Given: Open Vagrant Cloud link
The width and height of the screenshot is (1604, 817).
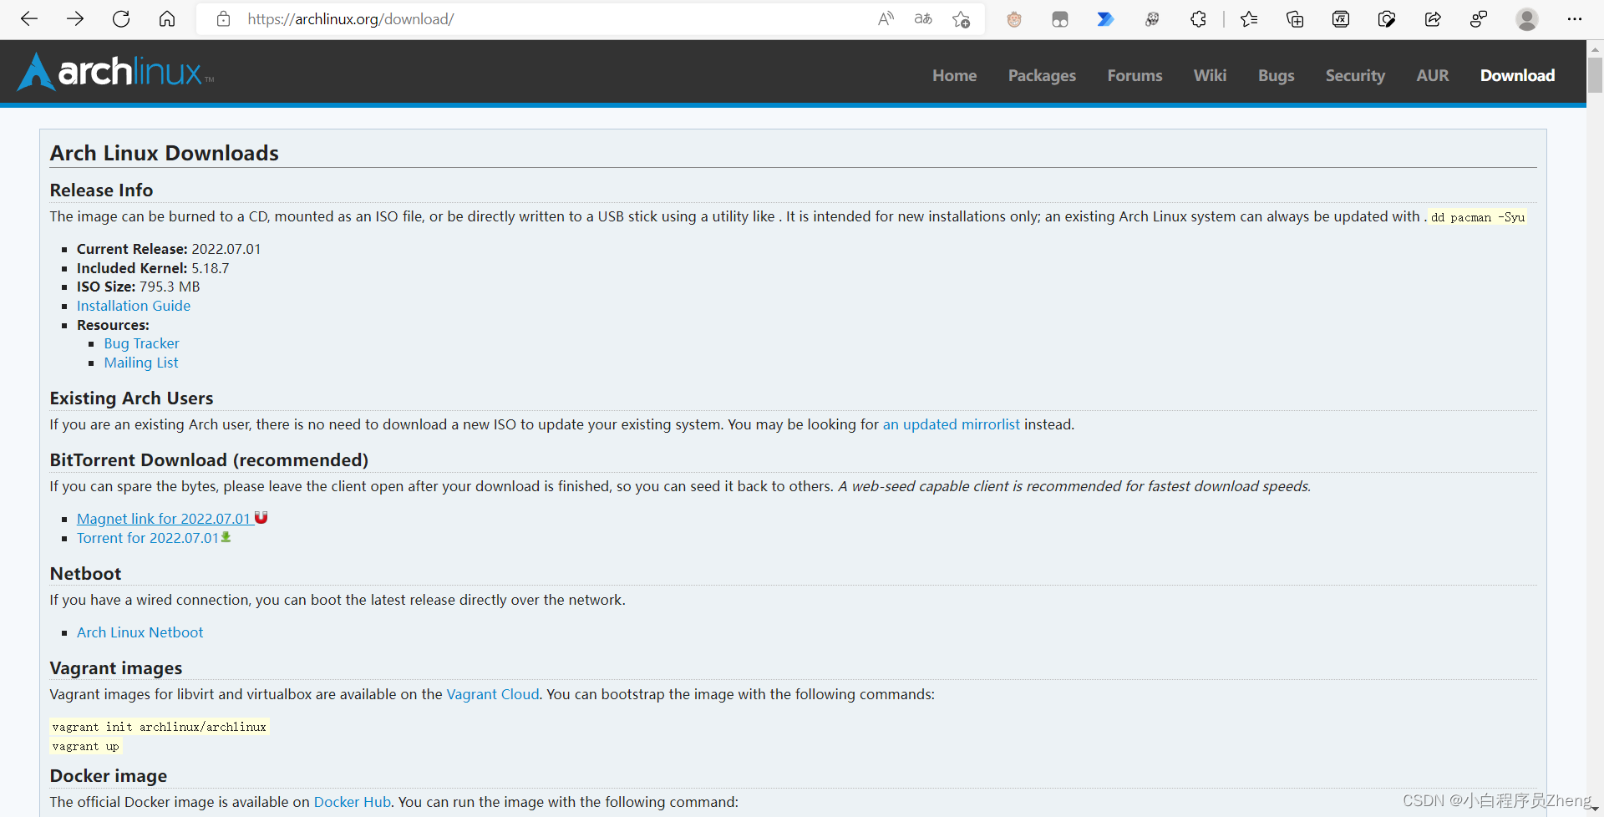Looking at the screenshot, I should tap(493, 694).
